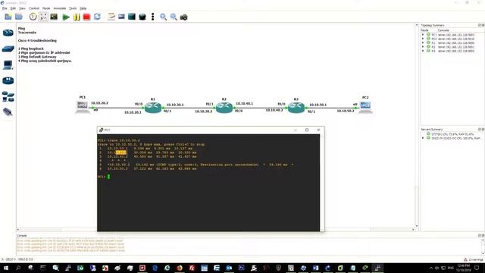Click the Cisco 4 troubleshooting note text
Screen dimensions: 485x273
click(x=37, y=40)
